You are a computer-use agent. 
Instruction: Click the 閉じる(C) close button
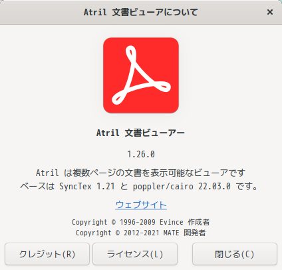coord(235,254)
